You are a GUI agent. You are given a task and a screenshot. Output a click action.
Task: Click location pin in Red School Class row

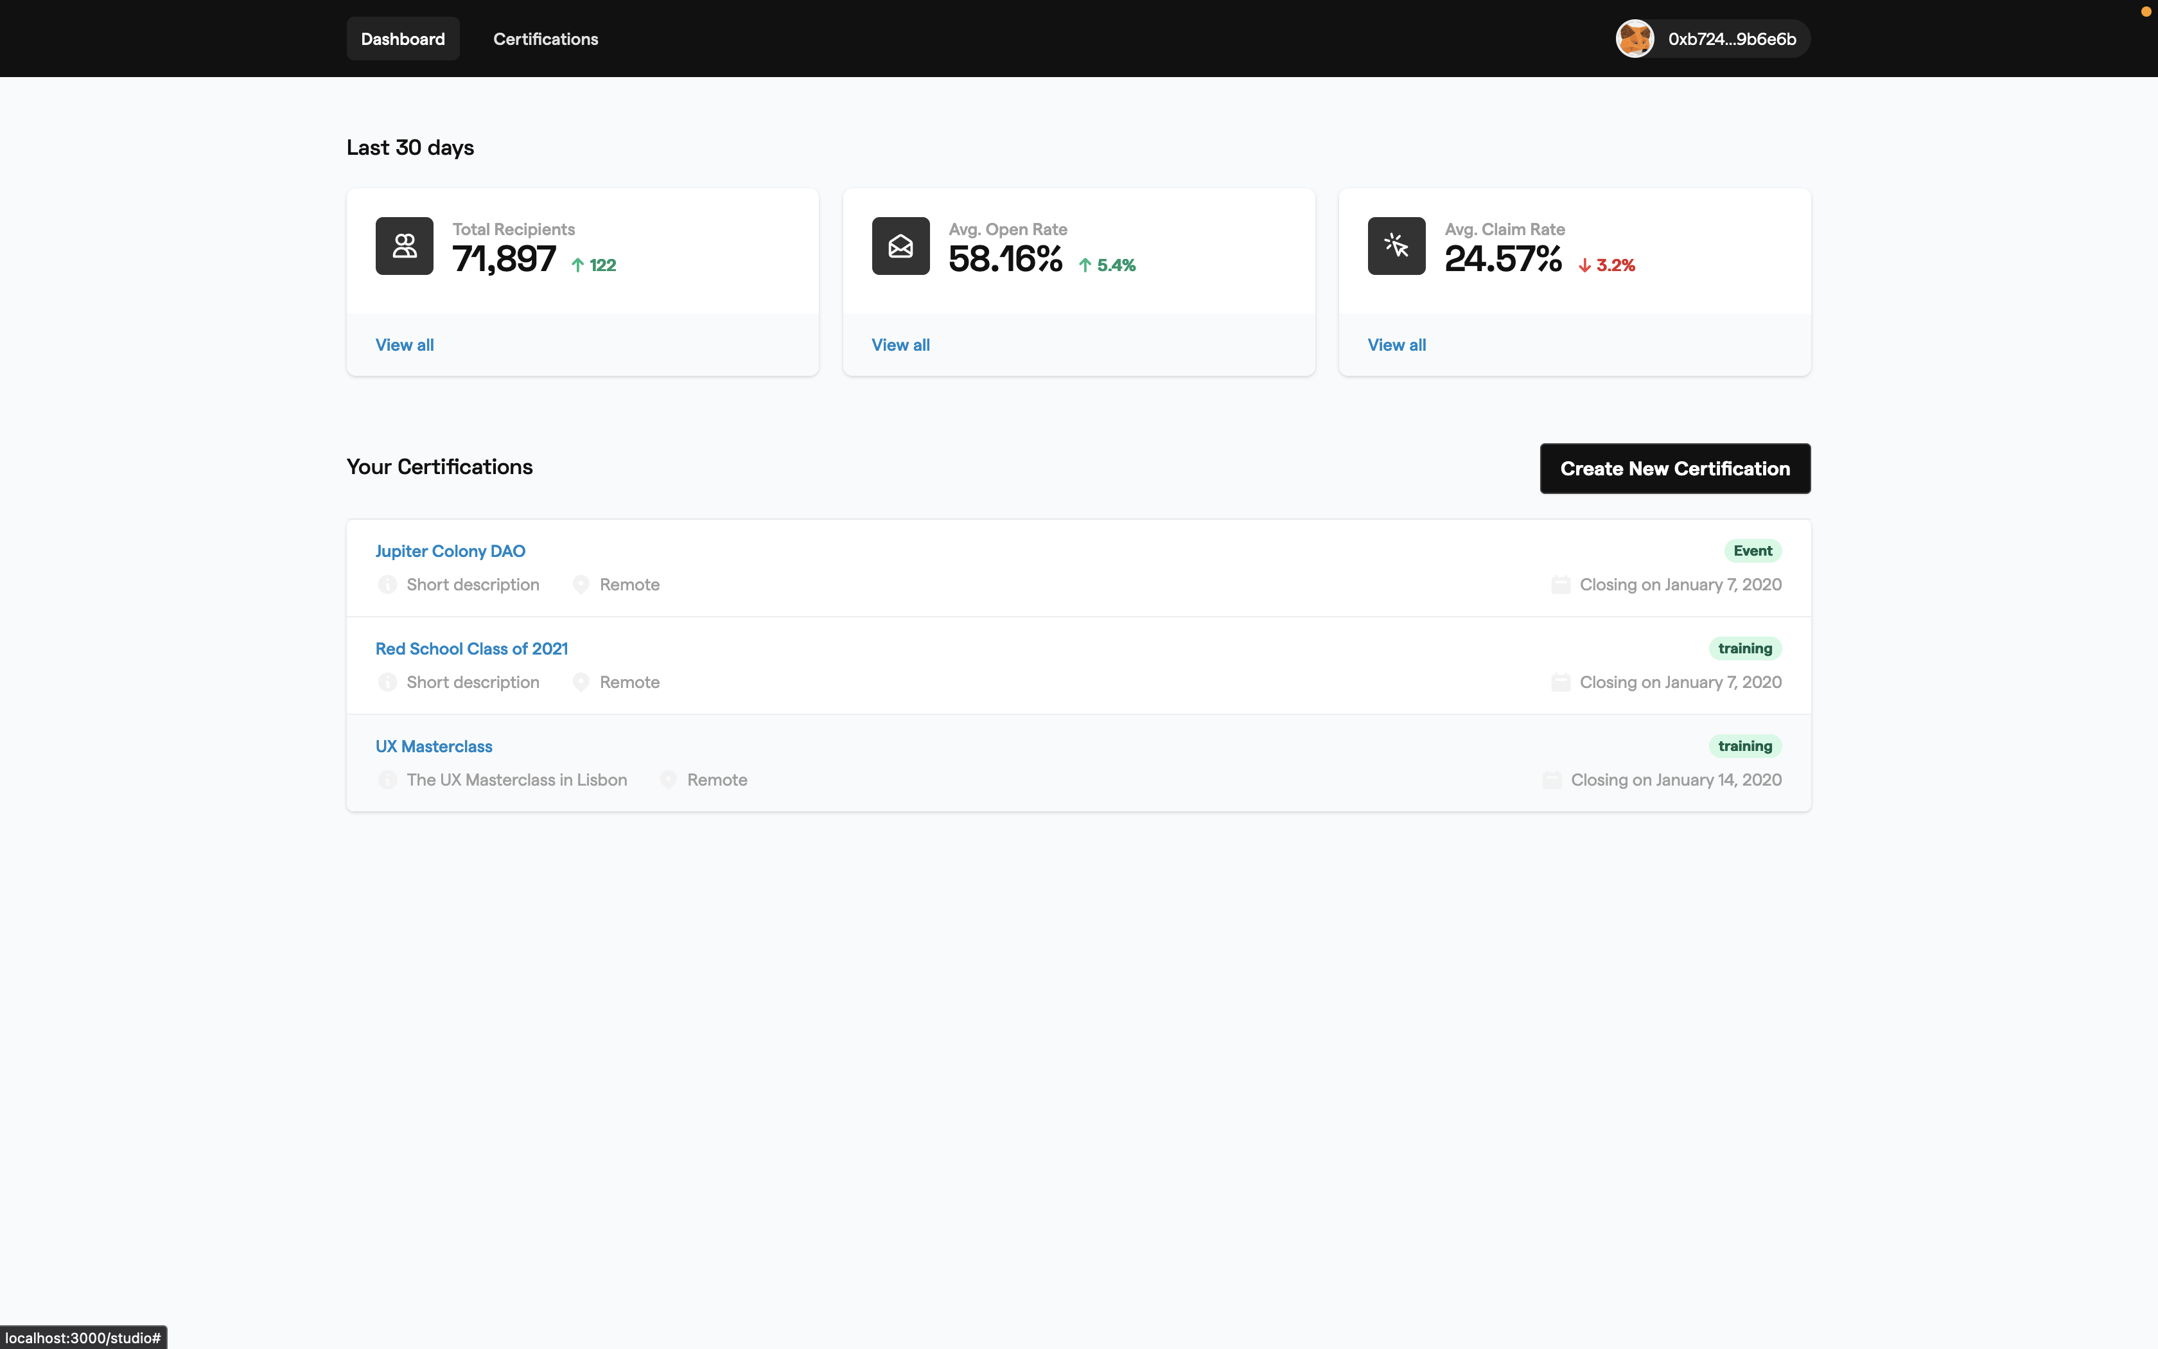pos(581,682)
